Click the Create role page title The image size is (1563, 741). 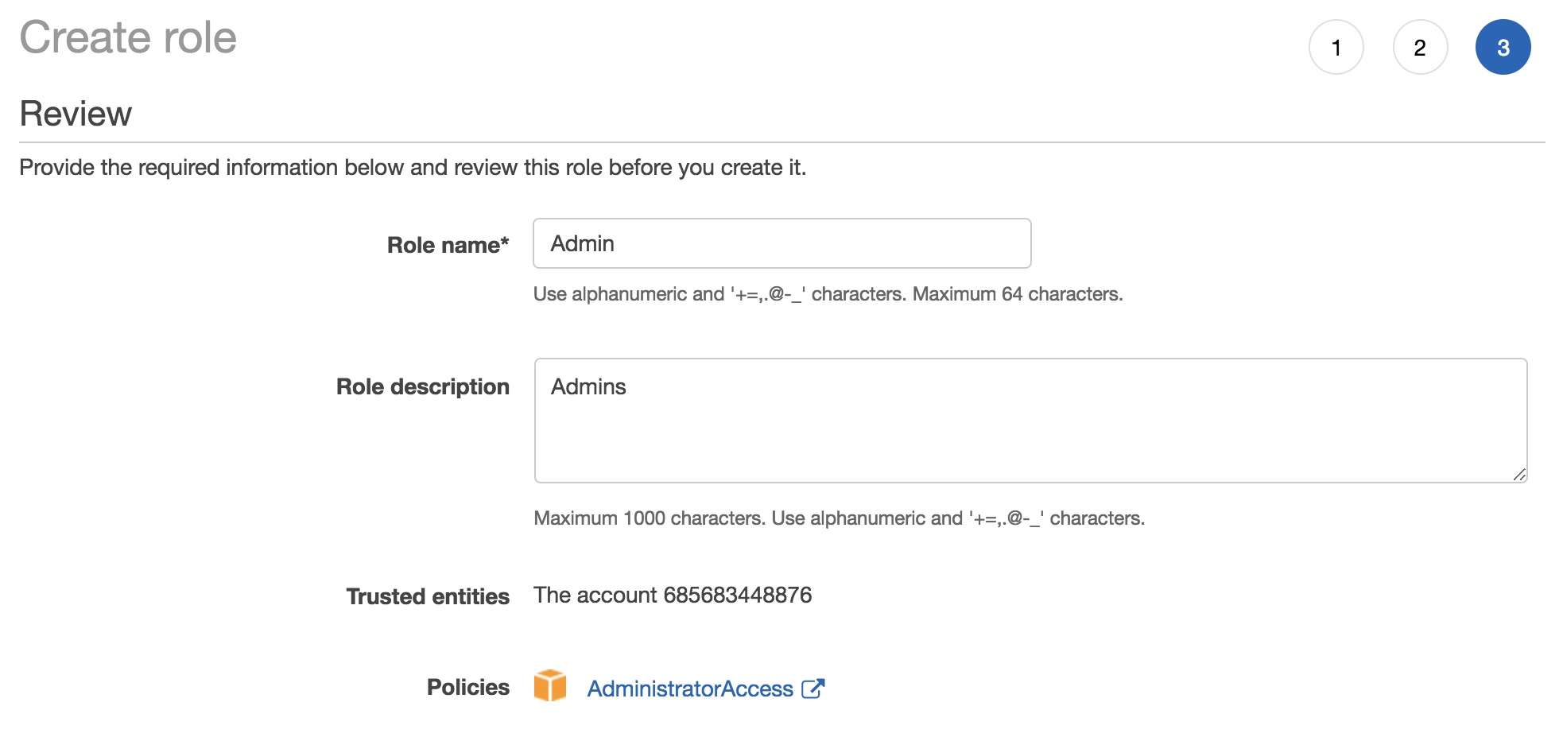click(x=128, y=37)
